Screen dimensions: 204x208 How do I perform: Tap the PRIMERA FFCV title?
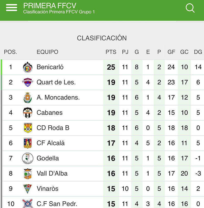point(50,6)
